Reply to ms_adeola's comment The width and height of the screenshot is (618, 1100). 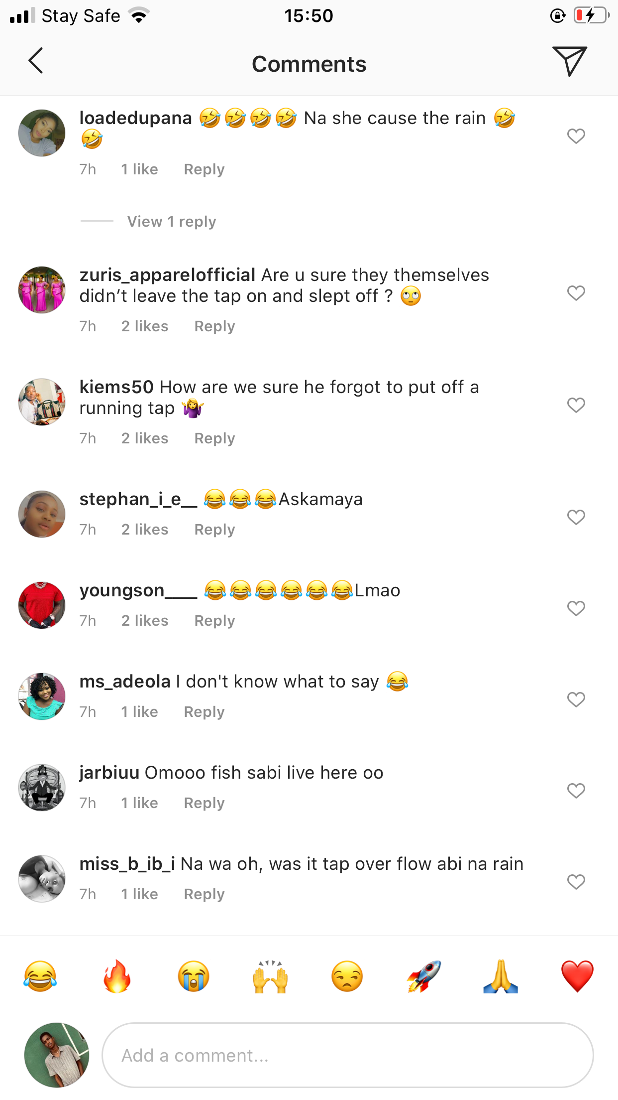(x=204, y=712)
